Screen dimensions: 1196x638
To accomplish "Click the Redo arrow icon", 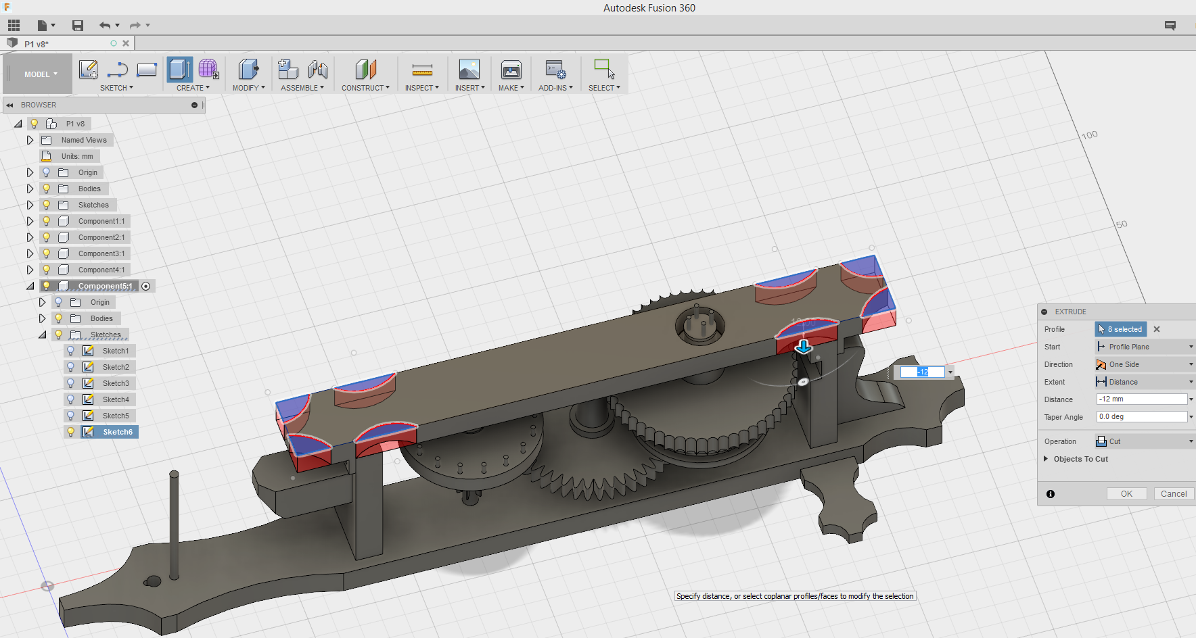I will tap(135, 26).
